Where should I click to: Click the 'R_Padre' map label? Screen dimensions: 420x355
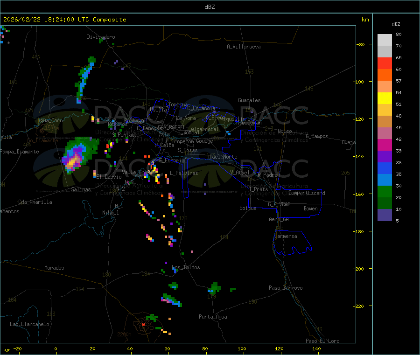267,175
